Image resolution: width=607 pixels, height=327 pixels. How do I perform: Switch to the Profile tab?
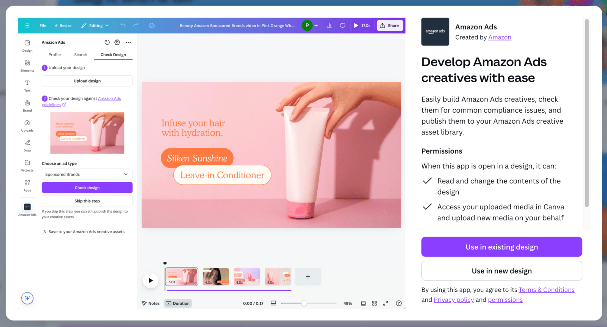tap(55, 55)
